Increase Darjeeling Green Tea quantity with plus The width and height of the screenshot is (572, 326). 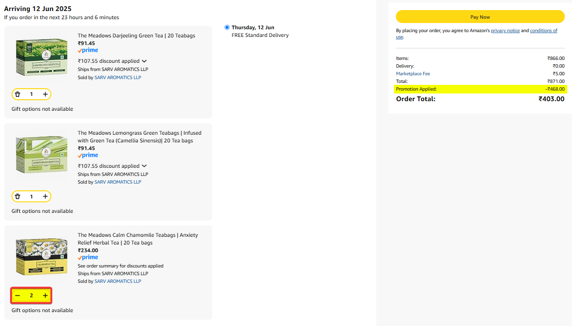coord(45,94)
